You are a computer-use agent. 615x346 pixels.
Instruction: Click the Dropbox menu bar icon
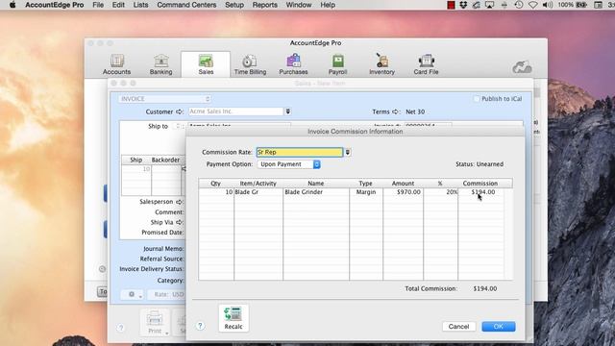pos(463,5)
